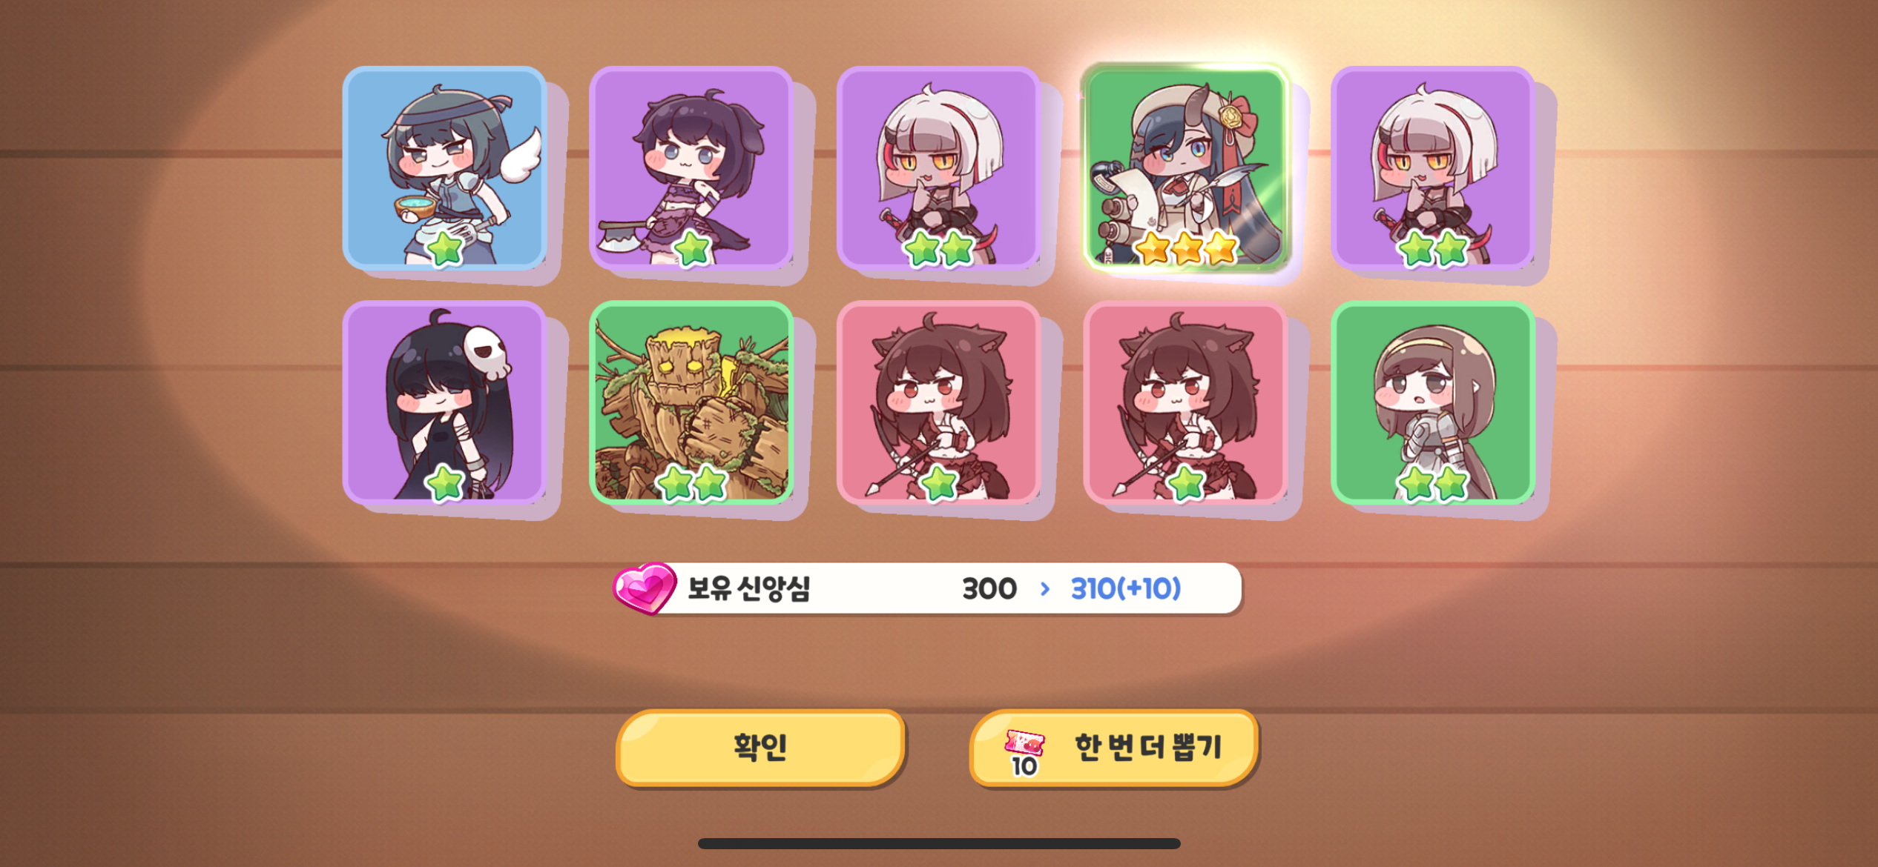Click the green star on the winged girl card
The height and width of the screenshot is (867, 1878).
click(445, 249)
